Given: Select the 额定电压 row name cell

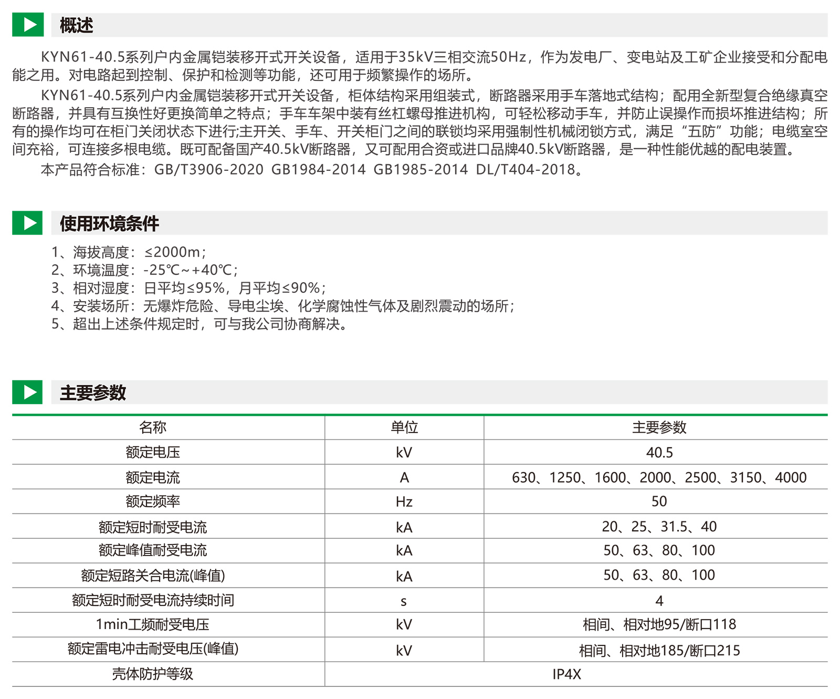Looking at the screenshot, I should pos(153,452).
